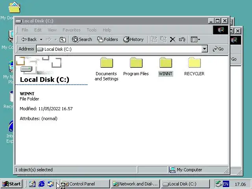Go back using the Back button

pos(29,39)
